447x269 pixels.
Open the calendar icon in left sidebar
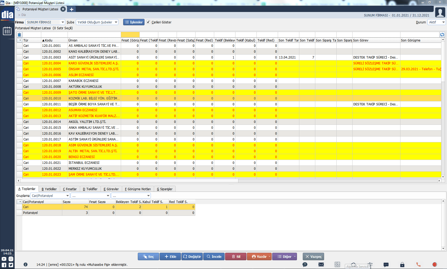[x=7, y=31]
